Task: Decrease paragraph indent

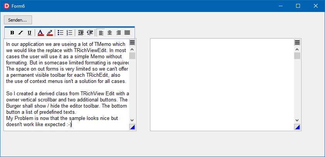Action: point(89,33)
